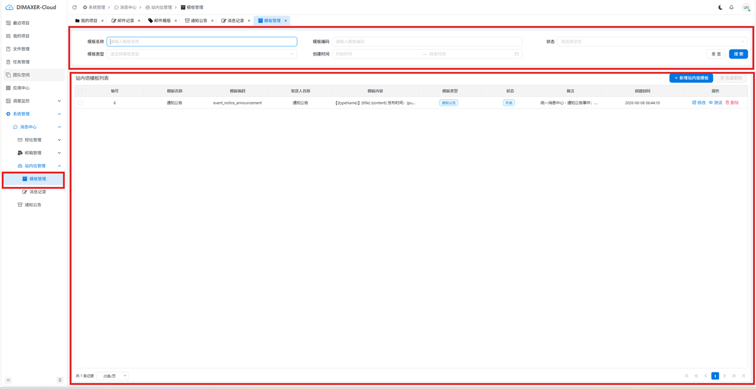The height and width of the screenshot is (389, 756).
Task: Check the select-all checkbox in table header
Action: click(x=80, y=91)
